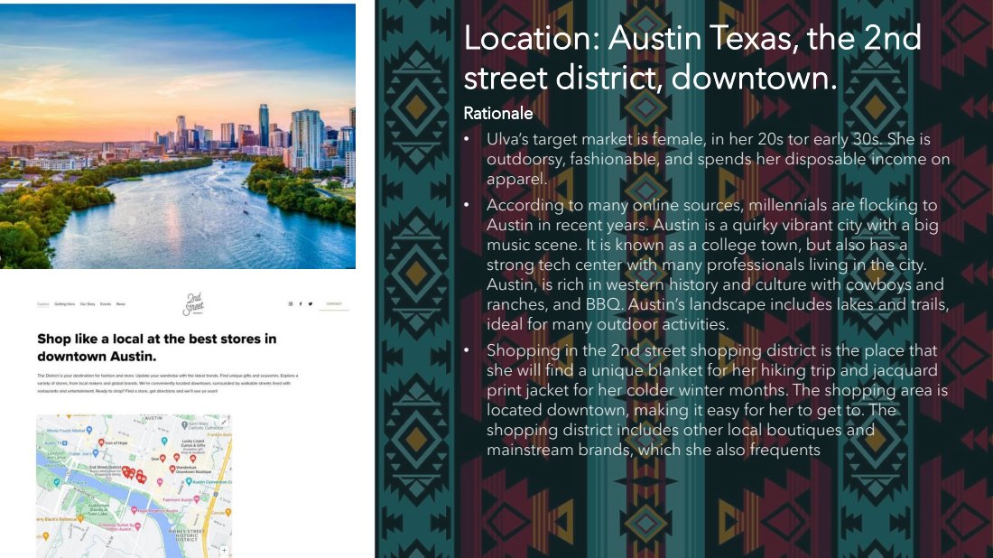Click the Instagram icon in the website header
The height and width of the screenshot is (558, 993).
click(290, 304)
